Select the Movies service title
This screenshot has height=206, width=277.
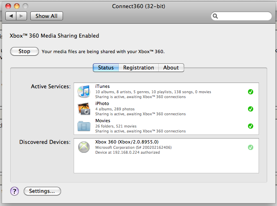103,121
